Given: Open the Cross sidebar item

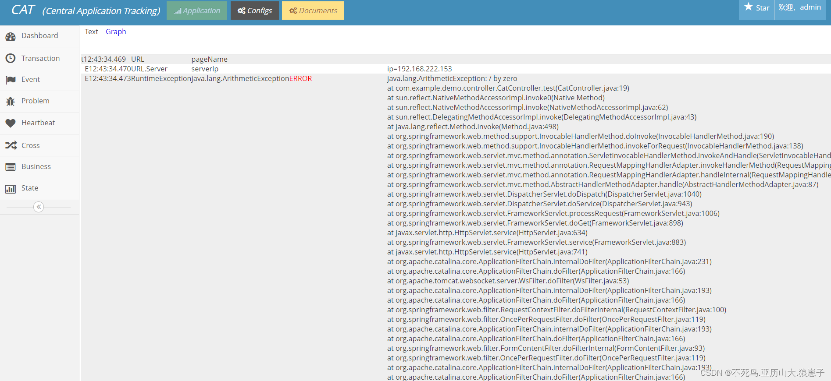Looking at the screenshot, I should click(39, 145).
